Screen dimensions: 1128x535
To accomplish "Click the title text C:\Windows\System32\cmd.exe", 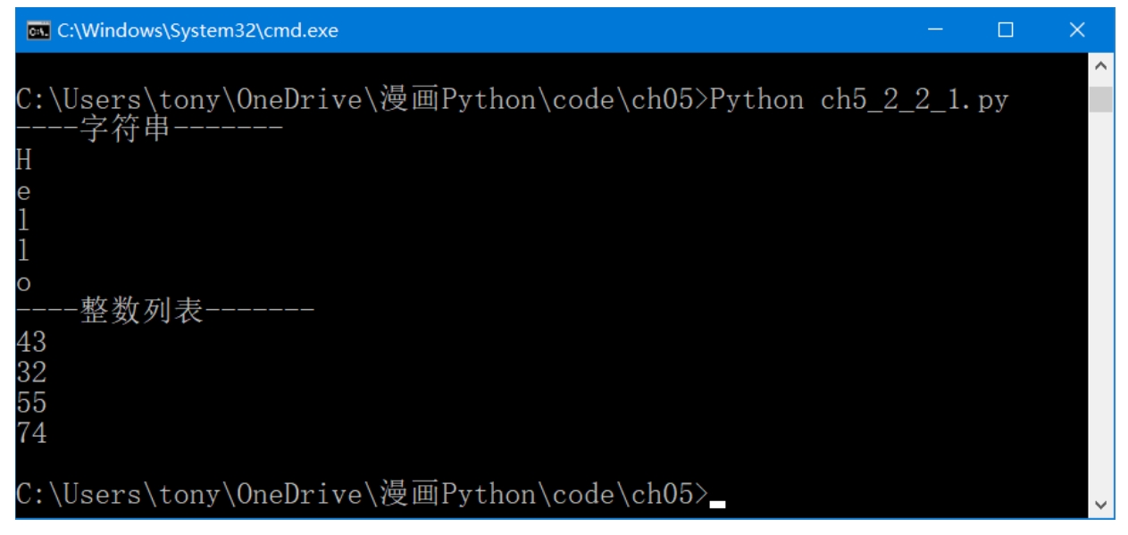I will point(198,30).
